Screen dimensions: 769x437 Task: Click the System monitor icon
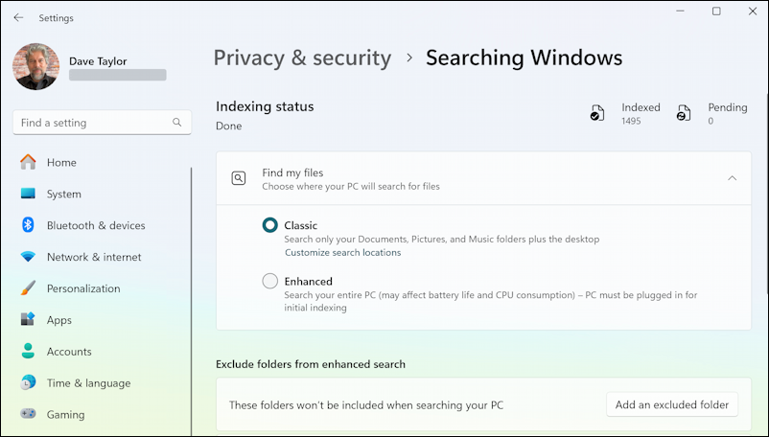coord(28,194)
